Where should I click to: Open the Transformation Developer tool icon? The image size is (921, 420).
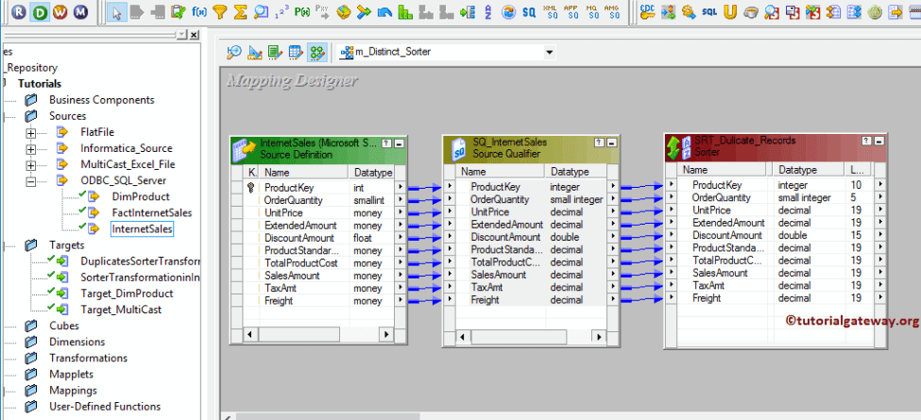pos(275,53)
